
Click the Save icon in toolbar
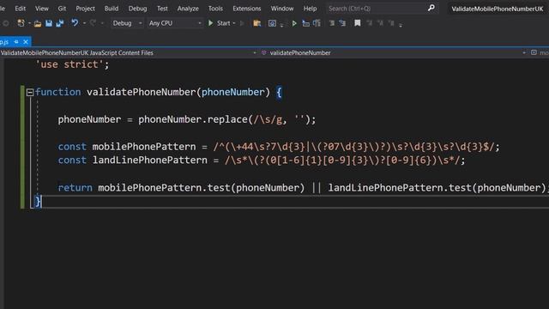click(49, 23)
